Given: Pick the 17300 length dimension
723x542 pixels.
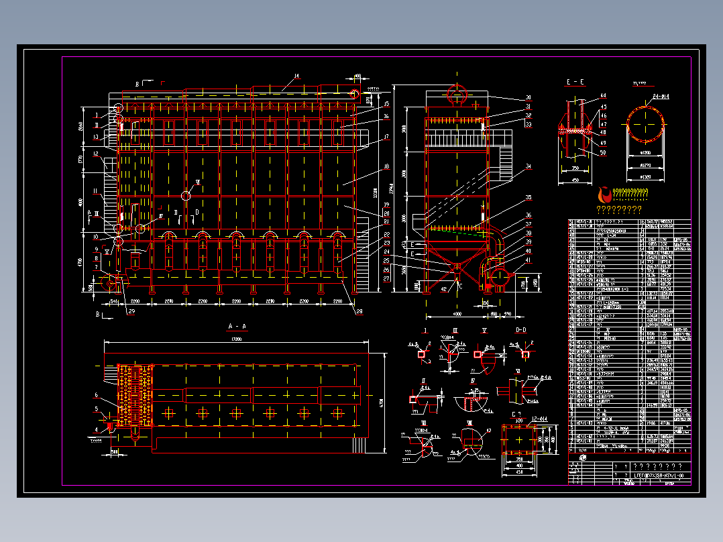Looking at the screenshot, I should pos(236,339).
